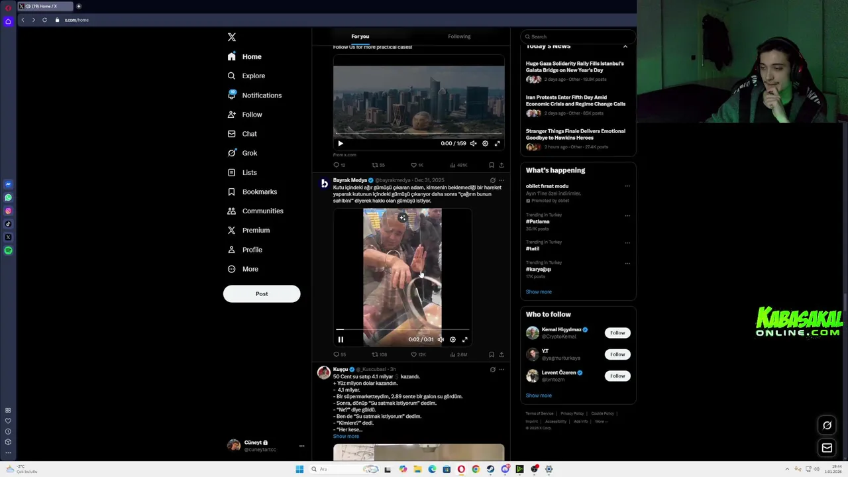The image size is (848, 477).
Task: Click the X logo above Home
Action: point(231,37)
